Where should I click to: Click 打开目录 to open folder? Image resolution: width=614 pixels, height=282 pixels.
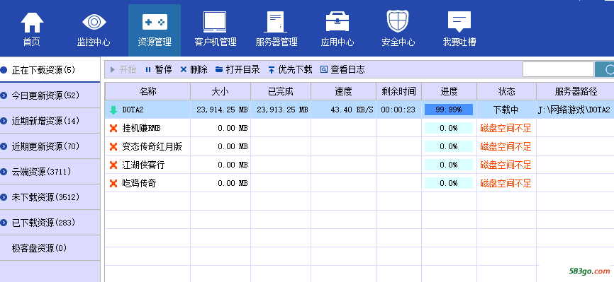pyautogui.click(x=238, y=70)
